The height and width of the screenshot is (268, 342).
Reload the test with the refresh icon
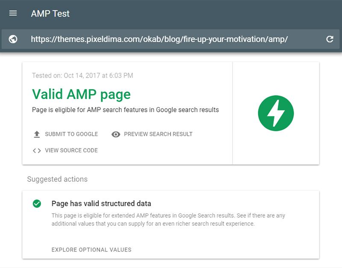click(330, 39)
